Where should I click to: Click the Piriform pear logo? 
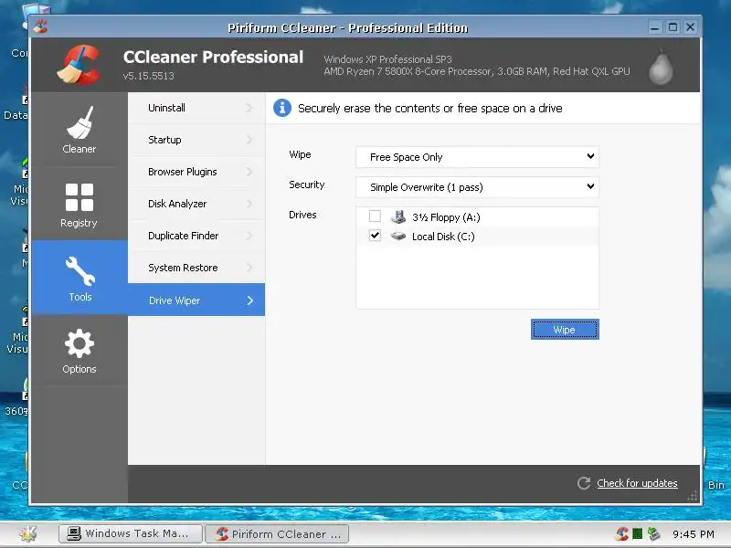[x=661, y=67]
